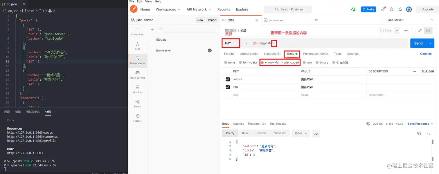Copy the response using the copy icon
The height and width of the screenshot is (174, 439).
click(x=419, y=133)
